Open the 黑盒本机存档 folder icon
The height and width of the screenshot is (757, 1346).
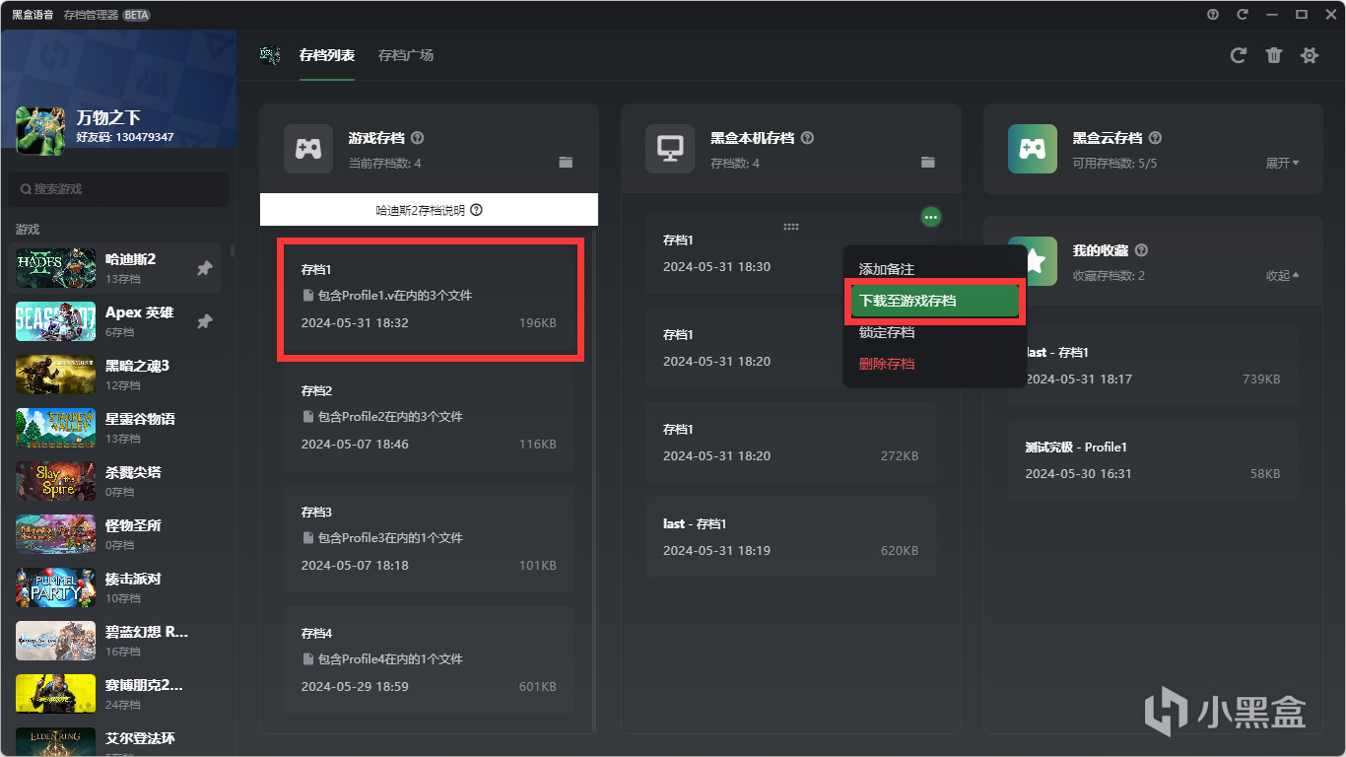click(927, 163)
